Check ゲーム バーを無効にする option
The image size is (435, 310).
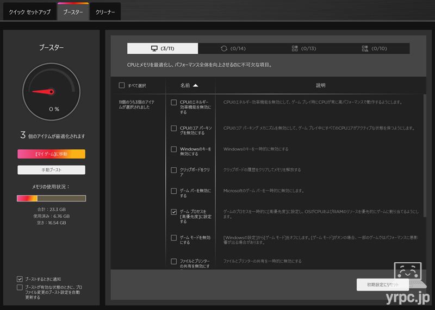click(173, 191)
